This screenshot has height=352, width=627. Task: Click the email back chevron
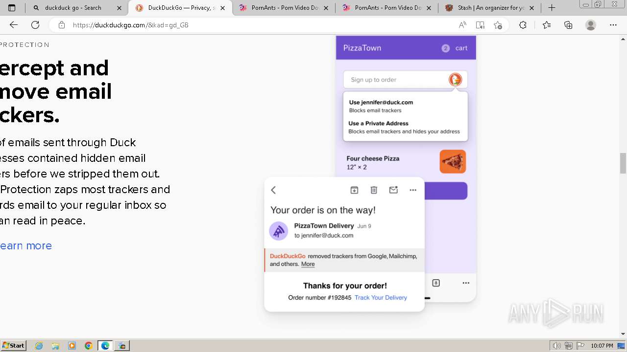click(273, 190)
